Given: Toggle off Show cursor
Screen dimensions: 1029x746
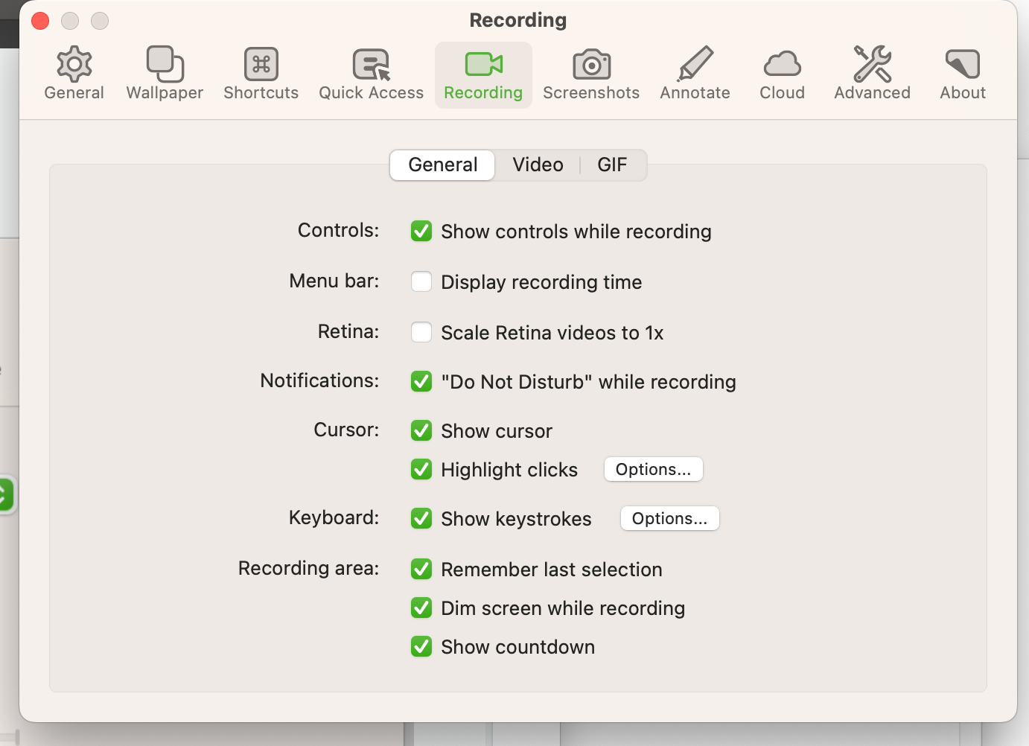Looking at the screenshot, I should pyautogui.click(x=421, y=430).
